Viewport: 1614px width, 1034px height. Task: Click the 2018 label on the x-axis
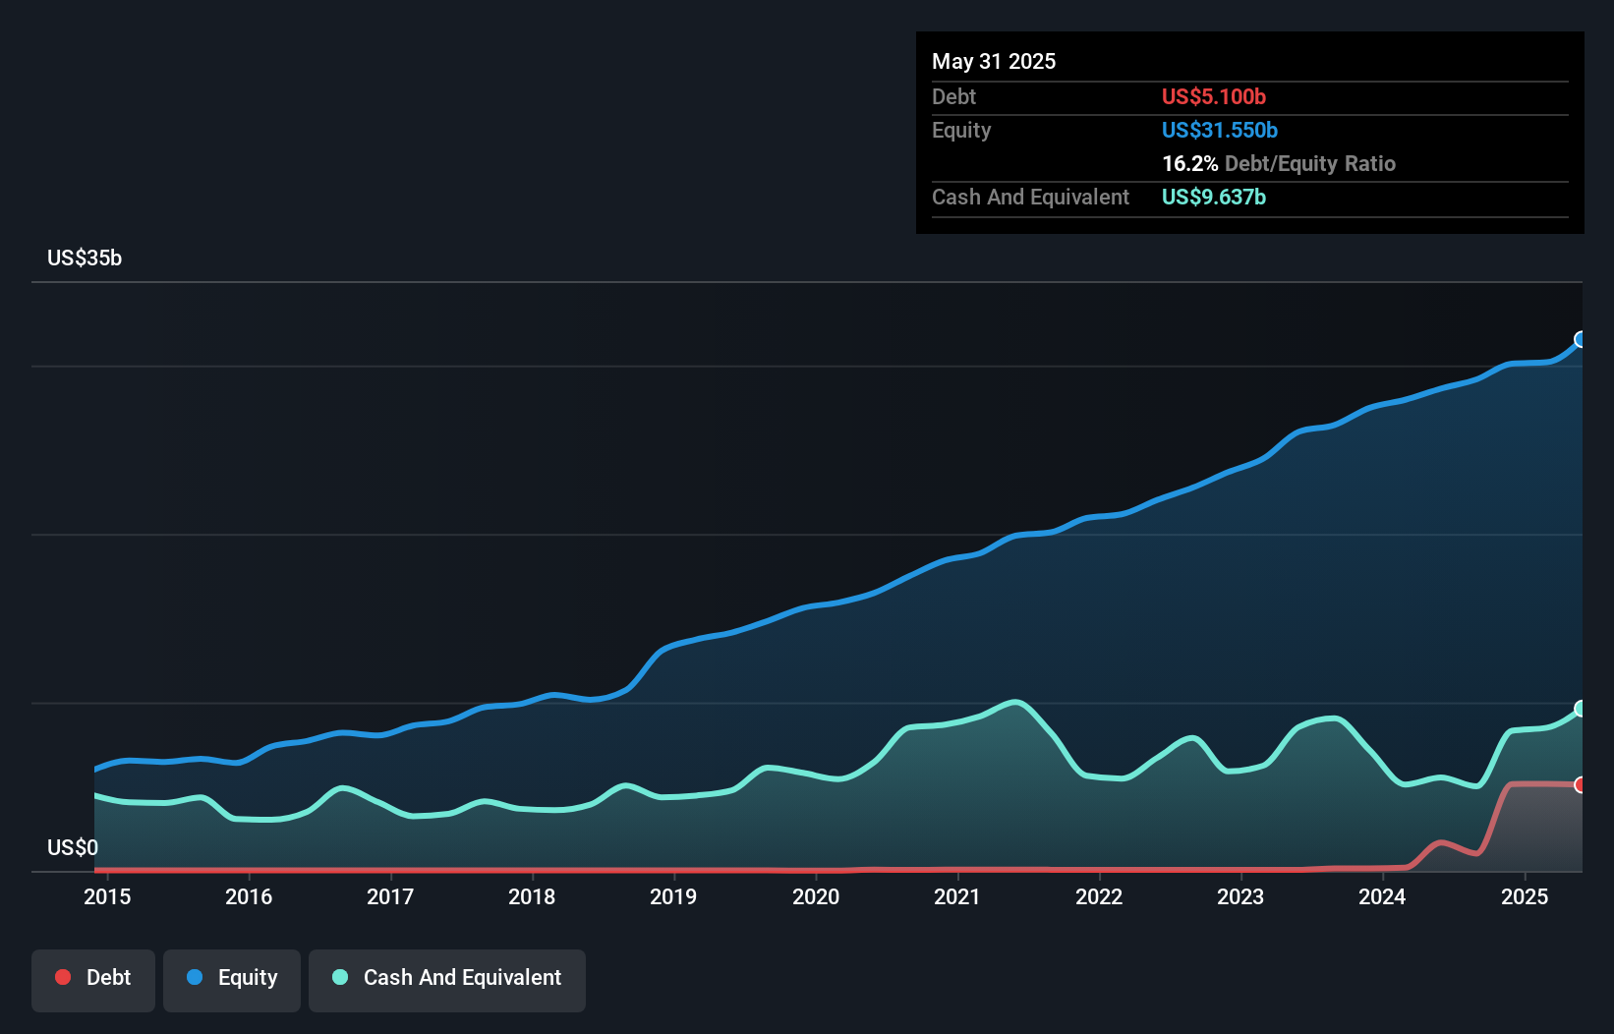(532, 896)
